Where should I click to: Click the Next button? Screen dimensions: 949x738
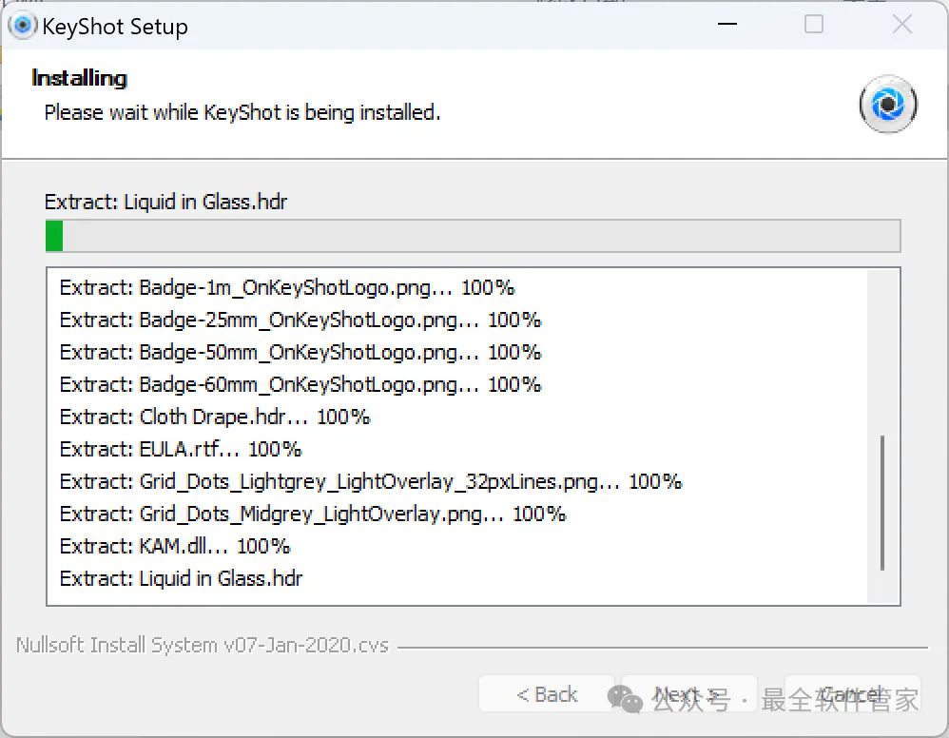686,695
